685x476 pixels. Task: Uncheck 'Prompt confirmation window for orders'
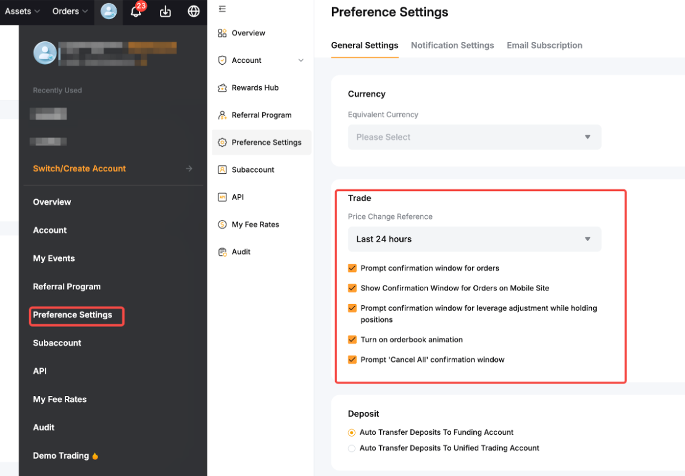tap(352, 268)
